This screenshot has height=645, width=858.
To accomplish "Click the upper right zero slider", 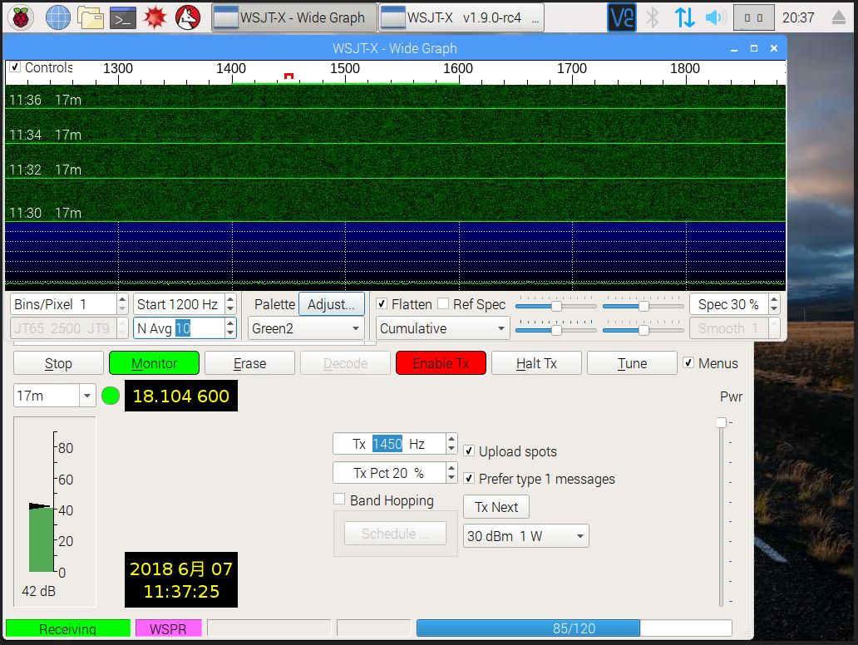I will click(643, 306).
